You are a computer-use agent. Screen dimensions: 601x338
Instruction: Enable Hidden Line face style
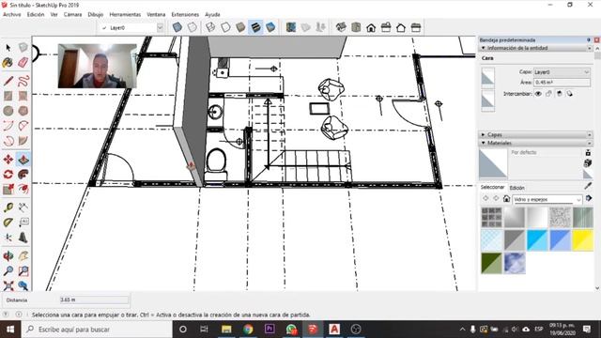click(225, 27)
